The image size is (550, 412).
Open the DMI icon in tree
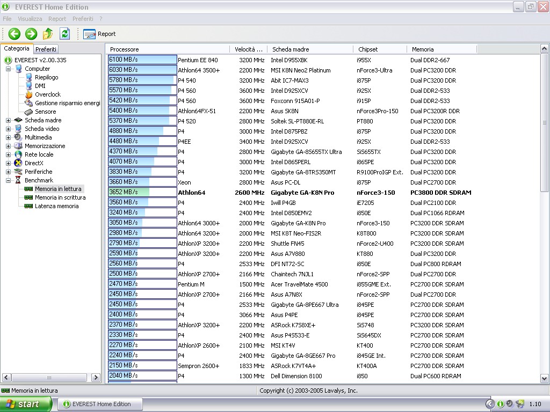[x=29, y=86]
